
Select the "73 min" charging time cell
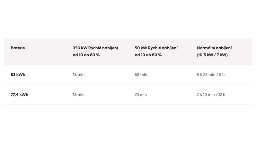(141, 95)
